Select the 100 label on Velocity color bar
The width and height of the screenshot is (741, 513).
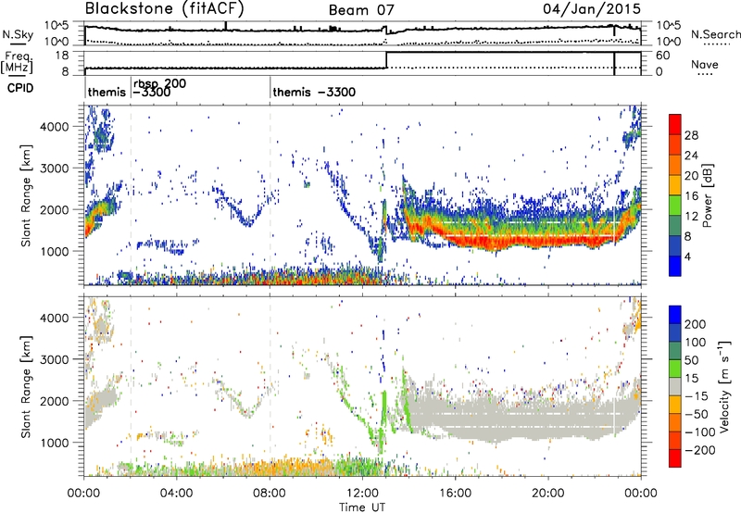pos(696,342)
